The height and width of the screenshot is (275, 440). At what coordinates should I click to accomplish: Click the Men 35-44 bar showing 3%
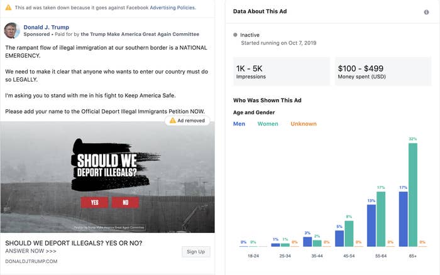(x=307, y=242)
